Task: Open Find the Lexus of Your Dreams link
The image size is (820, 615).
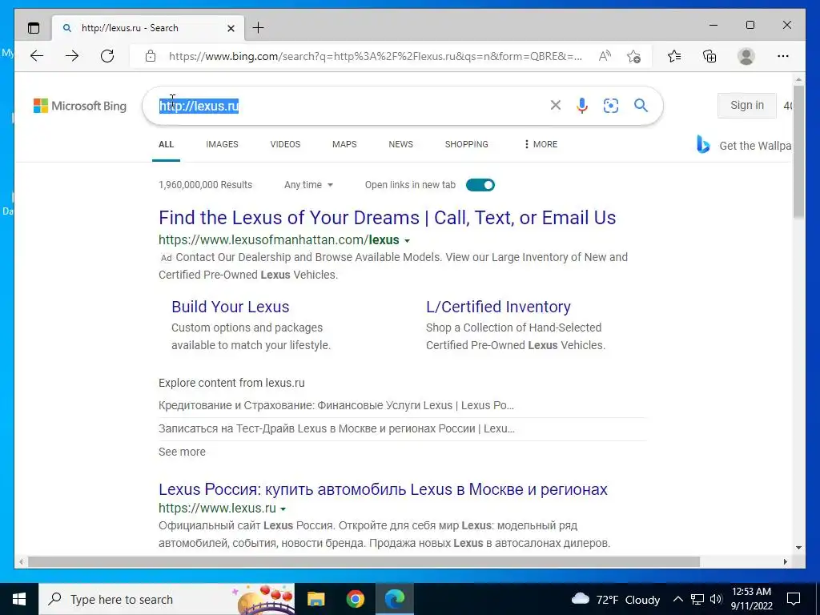Action: (387, 218)
